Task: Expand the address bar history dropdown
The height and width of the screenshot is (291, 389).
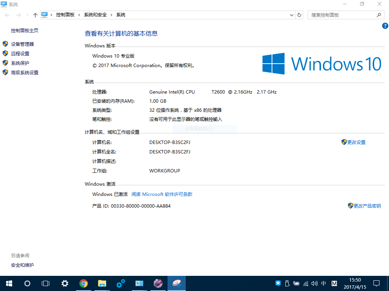Action: pos(292,15)
